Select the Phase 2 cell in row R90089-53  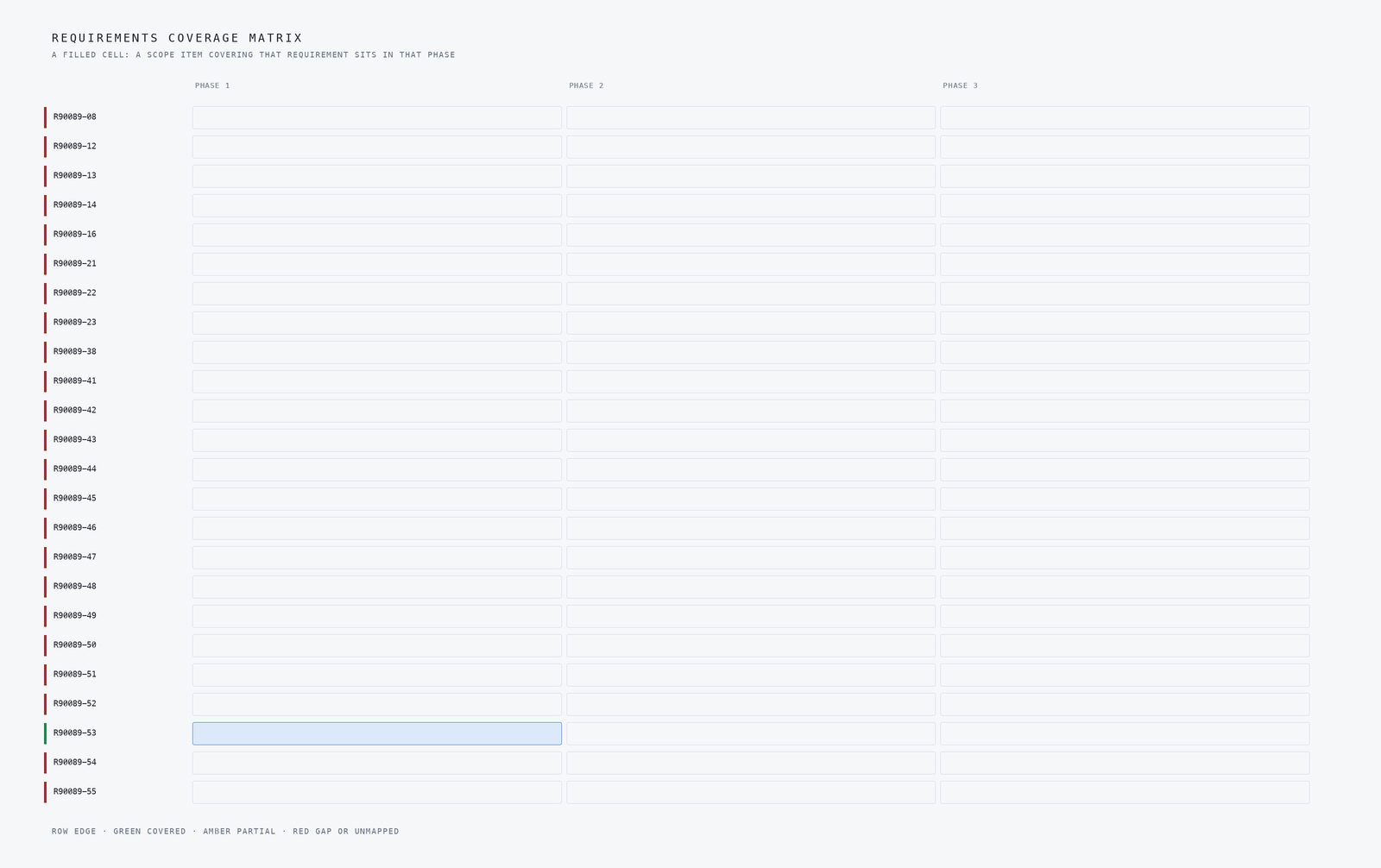(x=751, y=733)
